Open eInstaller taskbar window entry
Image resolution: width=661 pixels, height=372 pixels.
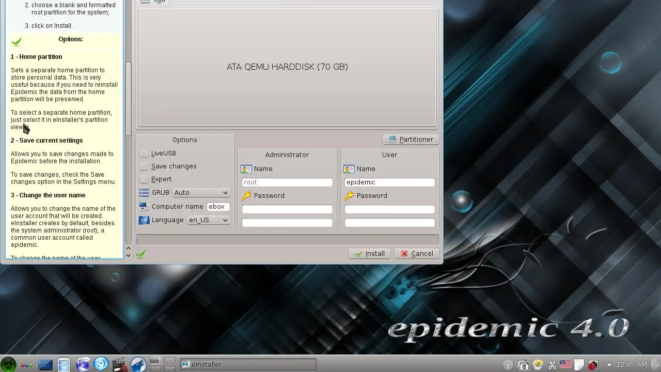click(x=248, y=365)
